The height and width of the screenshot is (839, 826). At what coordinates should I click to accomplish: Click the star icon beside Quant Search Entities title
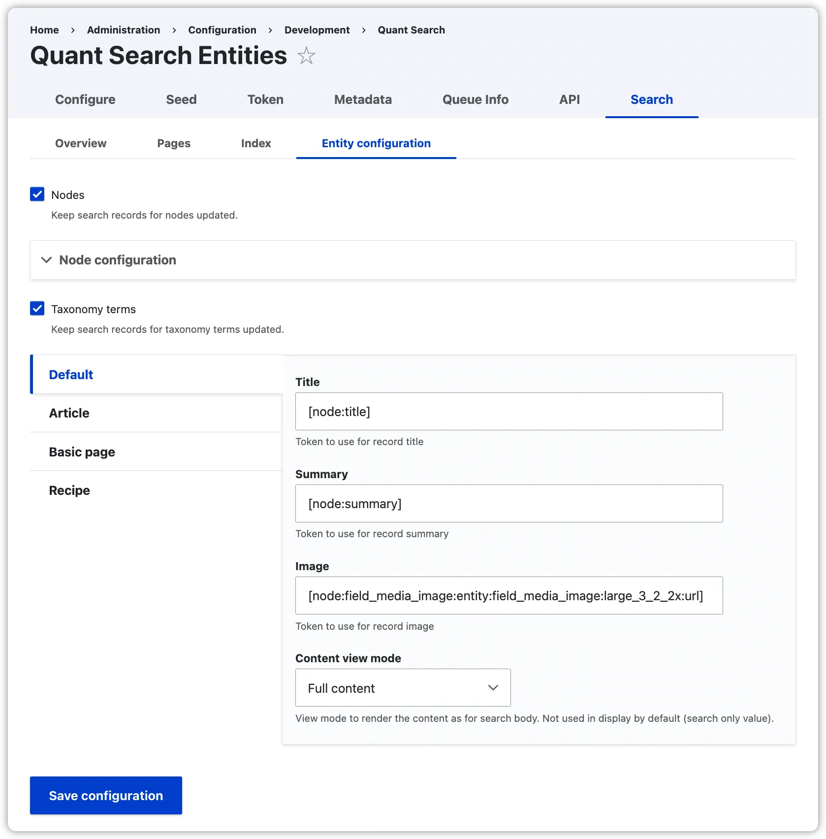[306, 56]
